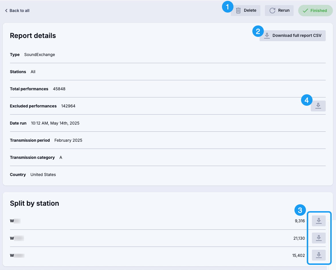
Task: Click the green Finished status badge
Action: (315, 11)
